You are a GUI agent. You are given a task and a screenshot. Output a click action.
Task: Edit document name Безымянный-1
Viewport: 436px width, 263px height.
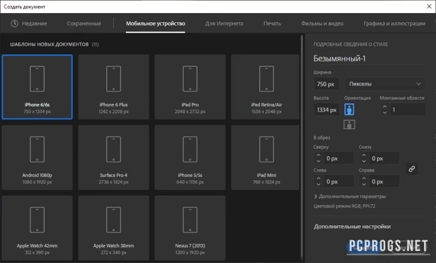point(369,59)
